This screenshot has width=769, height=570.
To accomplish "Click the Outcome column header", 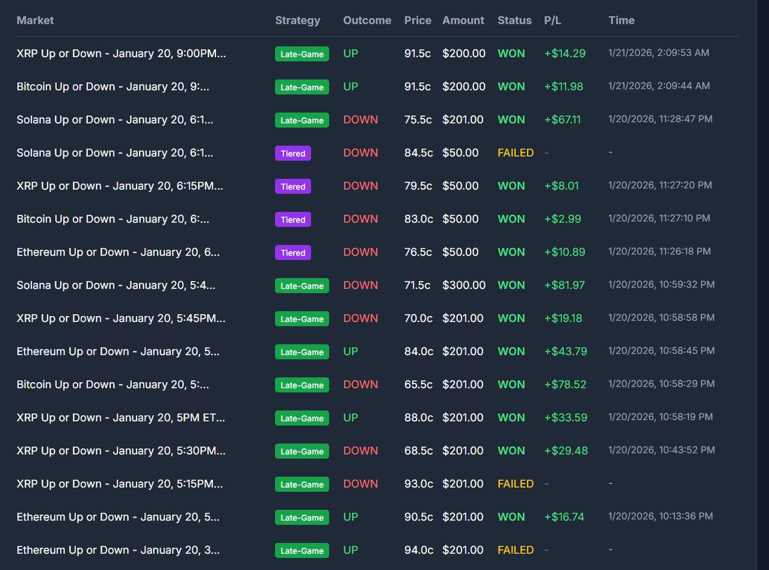I will coord(367,20).
